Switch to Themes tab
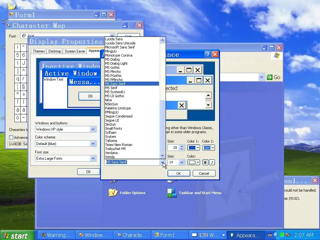The height and width of the screenshot is (240, 320). [39, 51]
